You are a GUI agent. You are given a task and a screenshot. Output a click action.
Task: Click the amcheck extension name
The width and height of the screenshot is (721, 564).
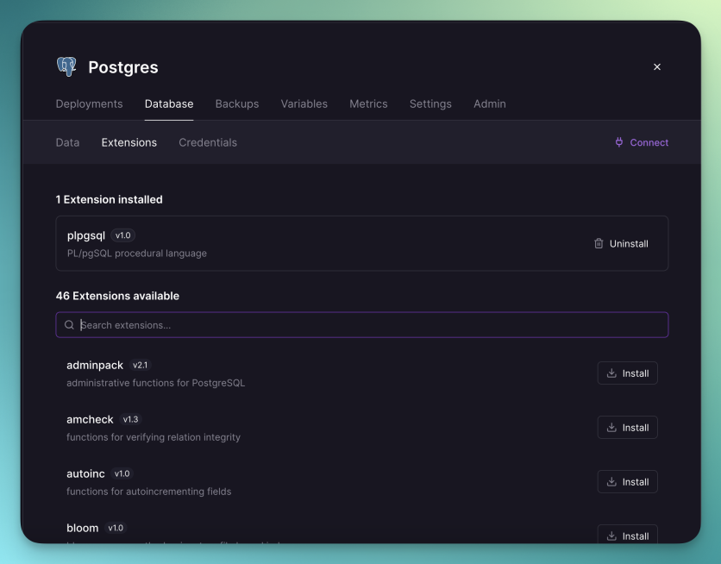[90, 419]
